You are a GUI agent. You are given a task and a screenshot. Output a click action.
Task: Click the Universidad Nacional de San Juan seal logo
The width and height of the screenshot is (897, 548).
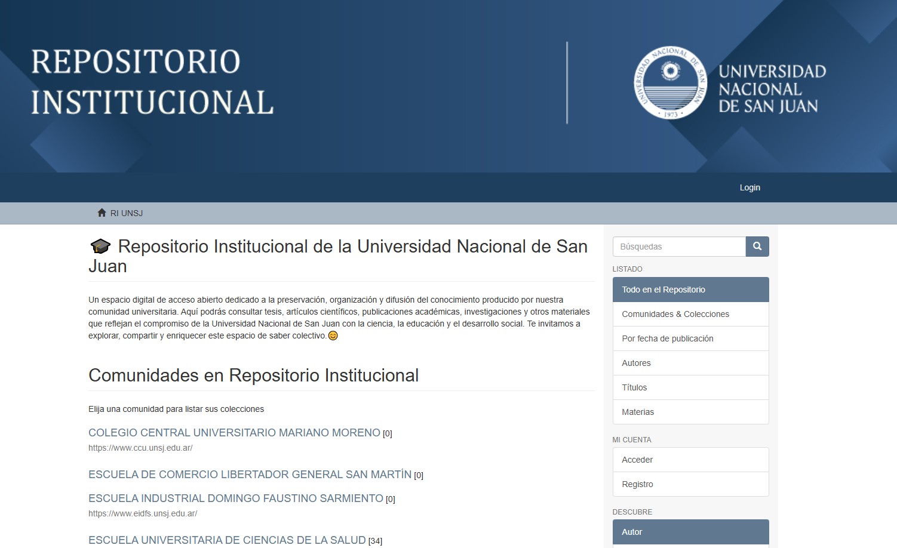(x=670, y=83)
